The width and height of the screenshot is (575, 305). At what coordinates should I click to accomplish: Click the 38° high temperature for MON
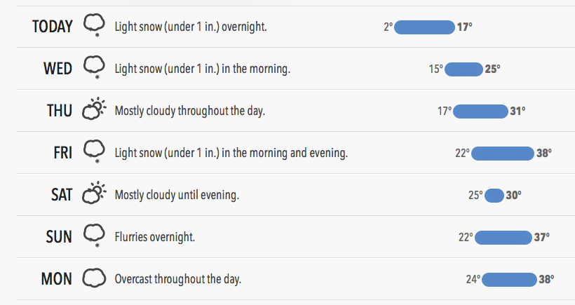coord(546,280)
